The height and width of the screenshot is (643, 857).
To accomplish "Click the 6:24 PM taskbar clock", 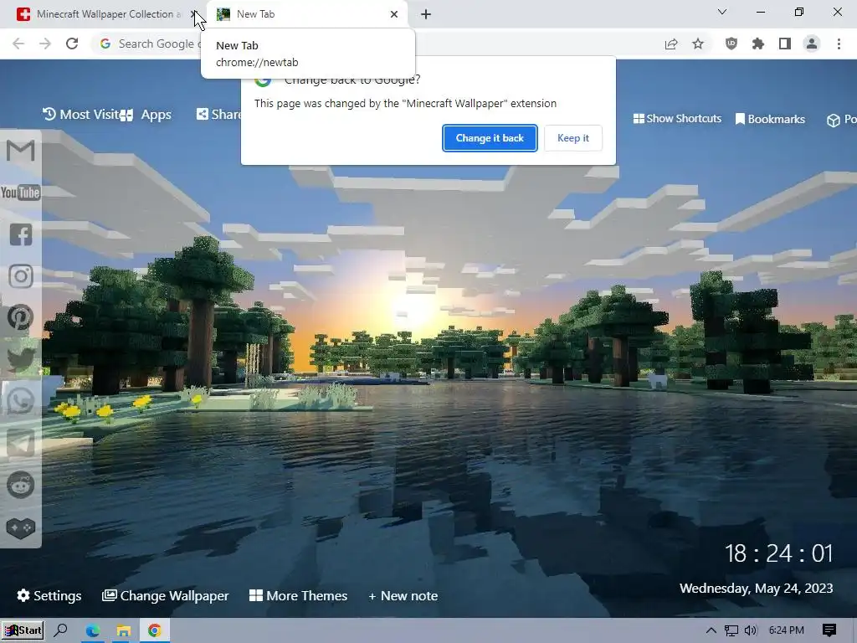I will click(787, 630).
